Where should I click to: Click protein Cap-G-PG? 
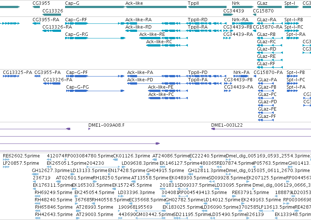77,87
